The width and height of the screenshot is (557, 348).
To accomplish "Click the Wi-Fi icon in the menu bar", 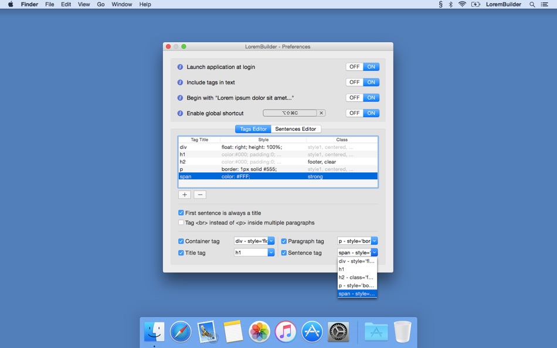I will click(461, 4).
